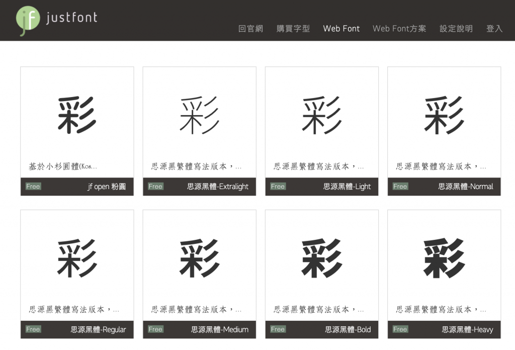Click the Free badge on 思源黑體-Normal
Screen dimensions: 515x350
pyautogui.click(x=400, y=187)
